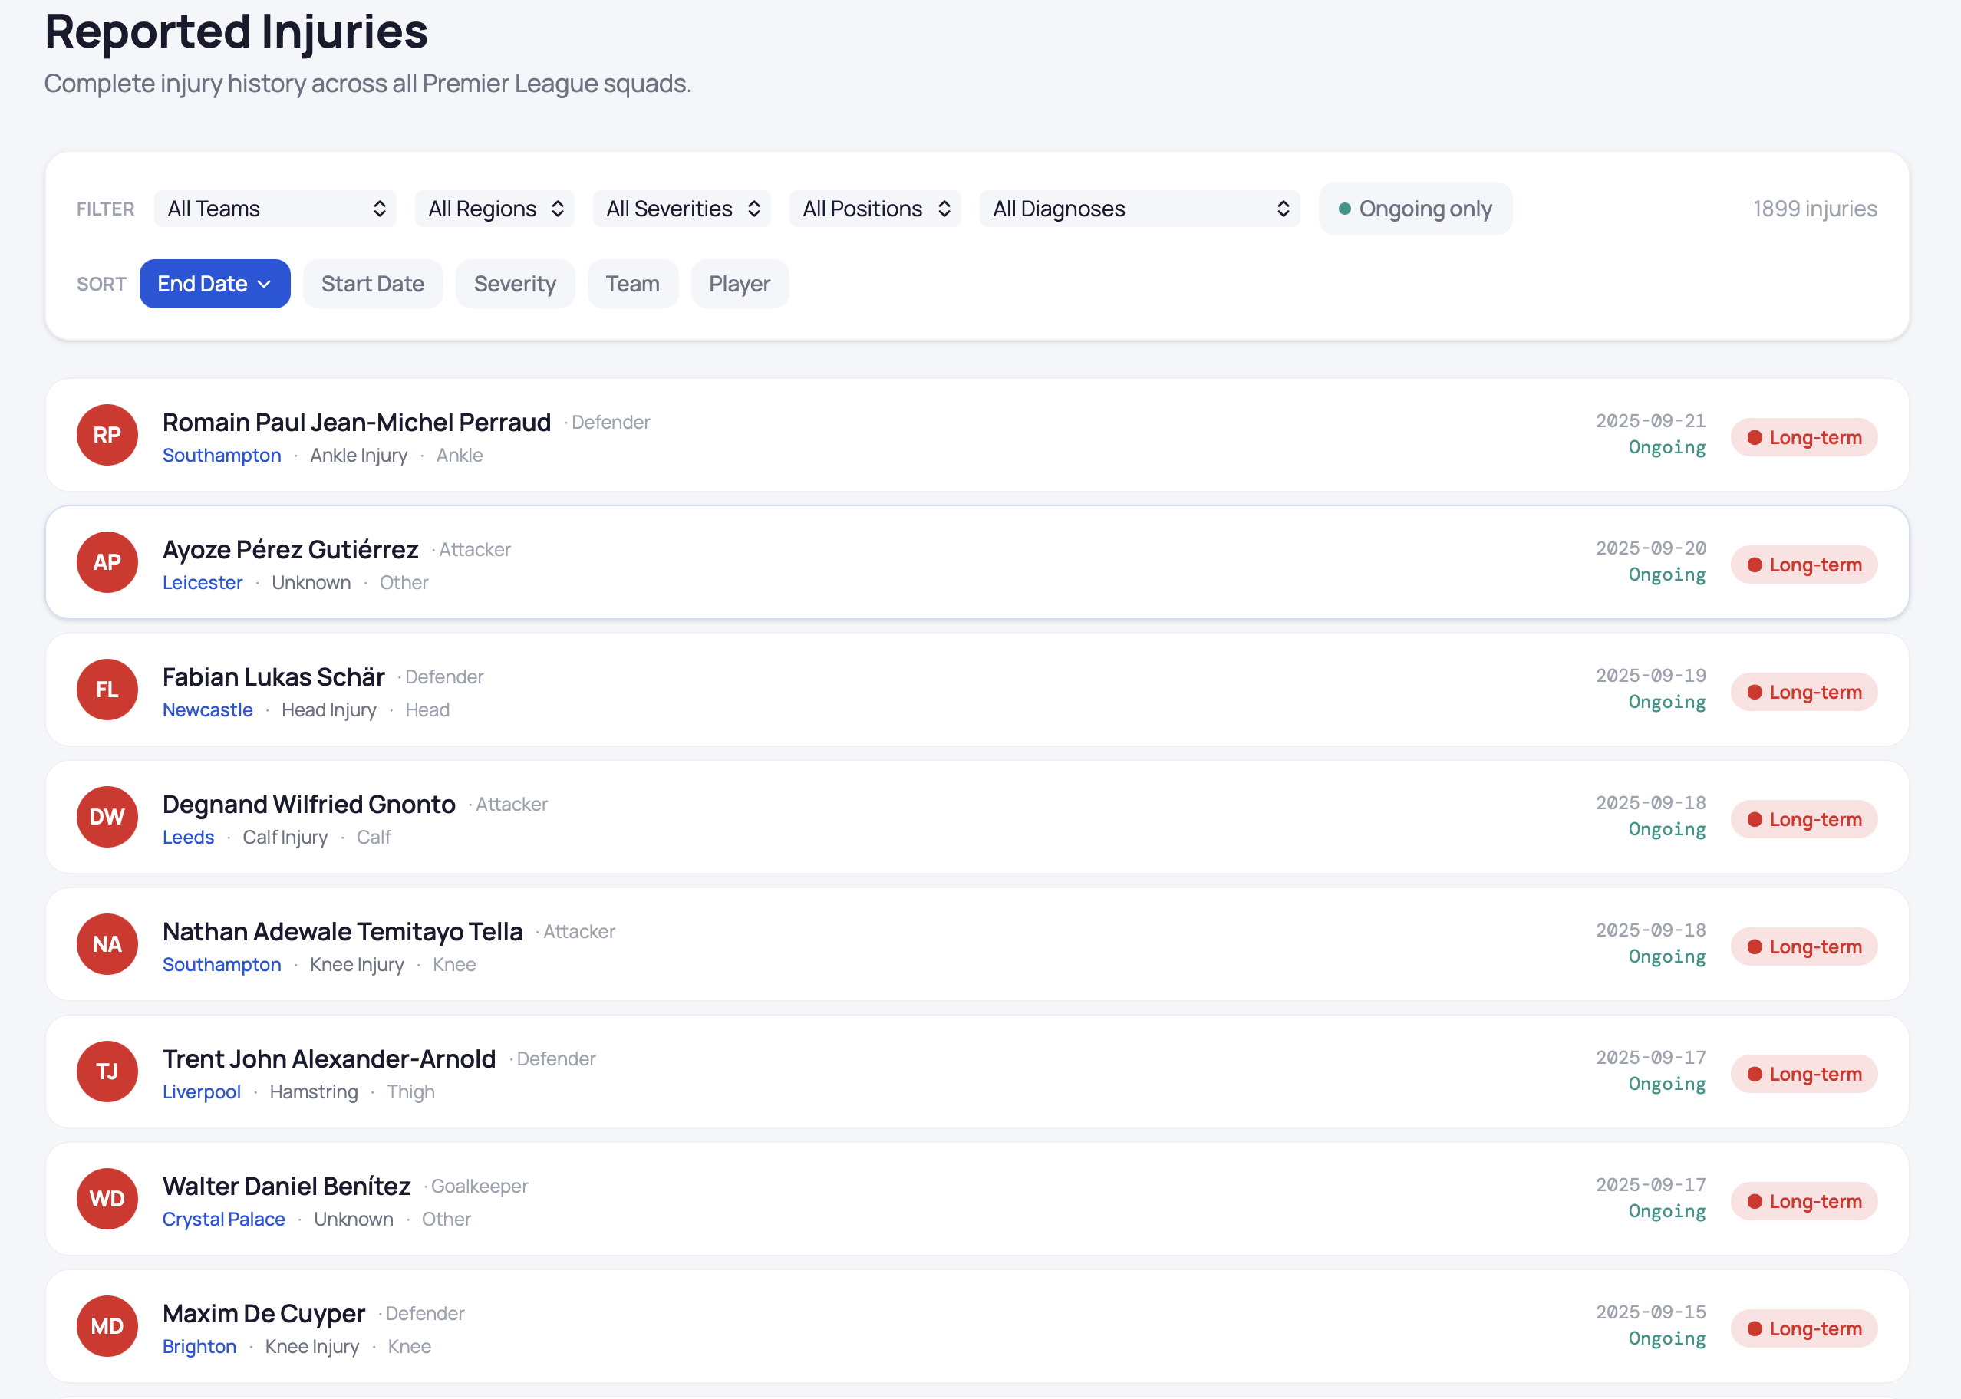Image resolution: width=1961 pixels, height=1399 pixels.
Task: Open the Crystal Palace team link
Action: [223, 1219]
